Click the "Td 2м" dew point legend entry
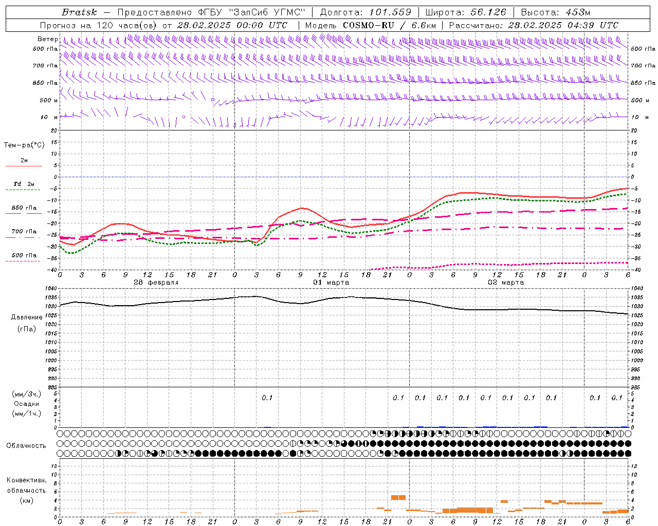Image resolution: width=658 pixels, height=526 pixels. point(24,184)
